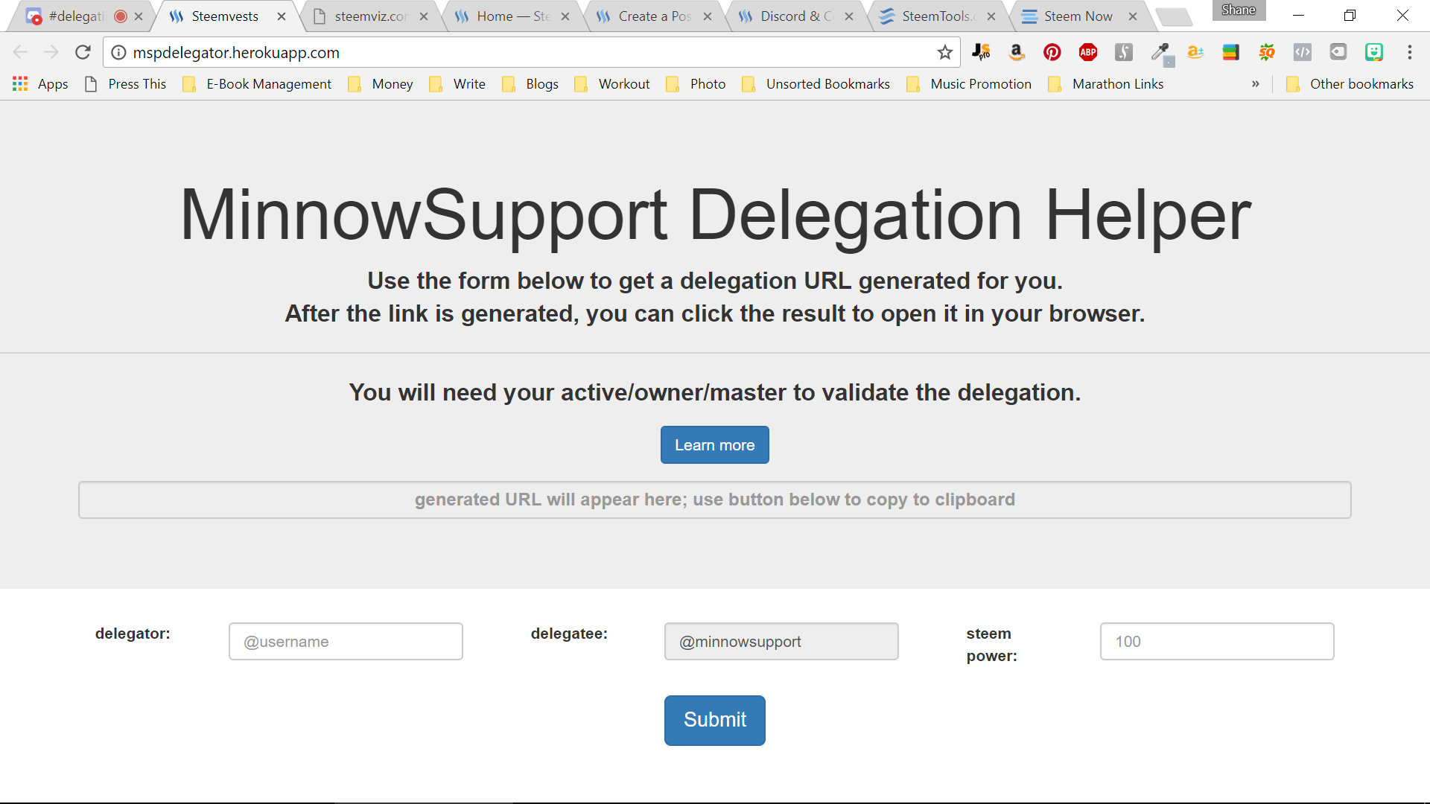This screenshot has width=1430, height=804.
Task: Activate the eyedropper color picker extension
Action: 1161,54
